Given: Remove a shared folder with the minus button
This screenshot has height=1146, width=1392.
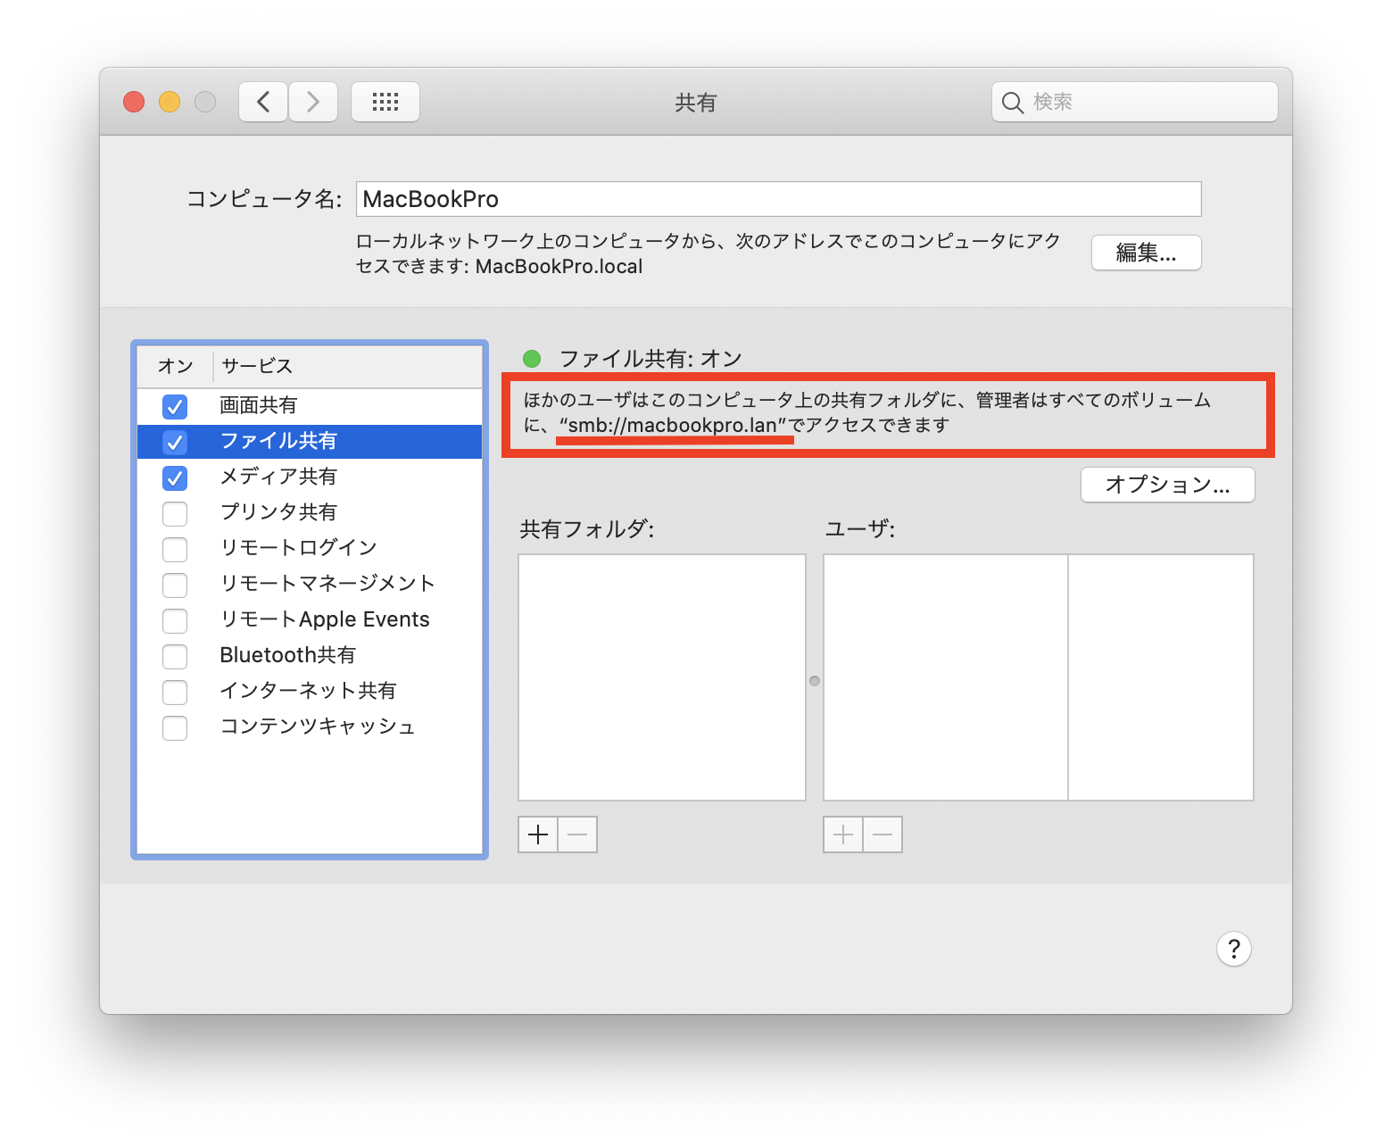Looking at the screenshot, I should coord(577,835).
